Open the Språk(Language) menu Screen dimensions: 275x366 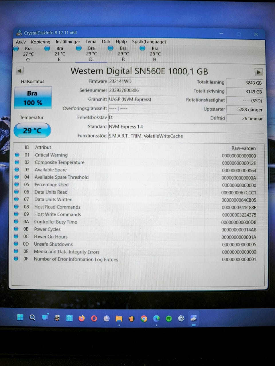point(149,42)
